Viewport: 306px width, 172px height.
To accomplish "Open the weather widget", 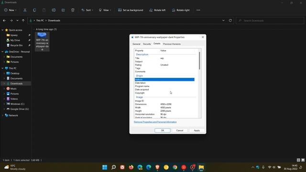I will tap(15, 167).
